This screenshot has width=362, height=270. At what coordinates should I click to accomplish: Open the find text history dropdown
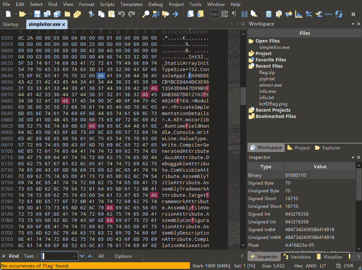(x=75, y=256)
